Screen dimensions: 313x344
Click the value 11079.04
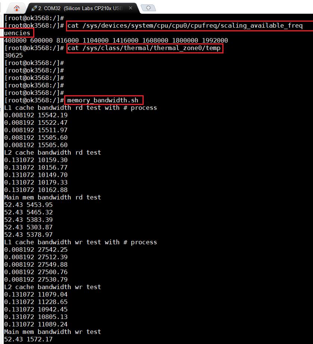click(53, 294)
